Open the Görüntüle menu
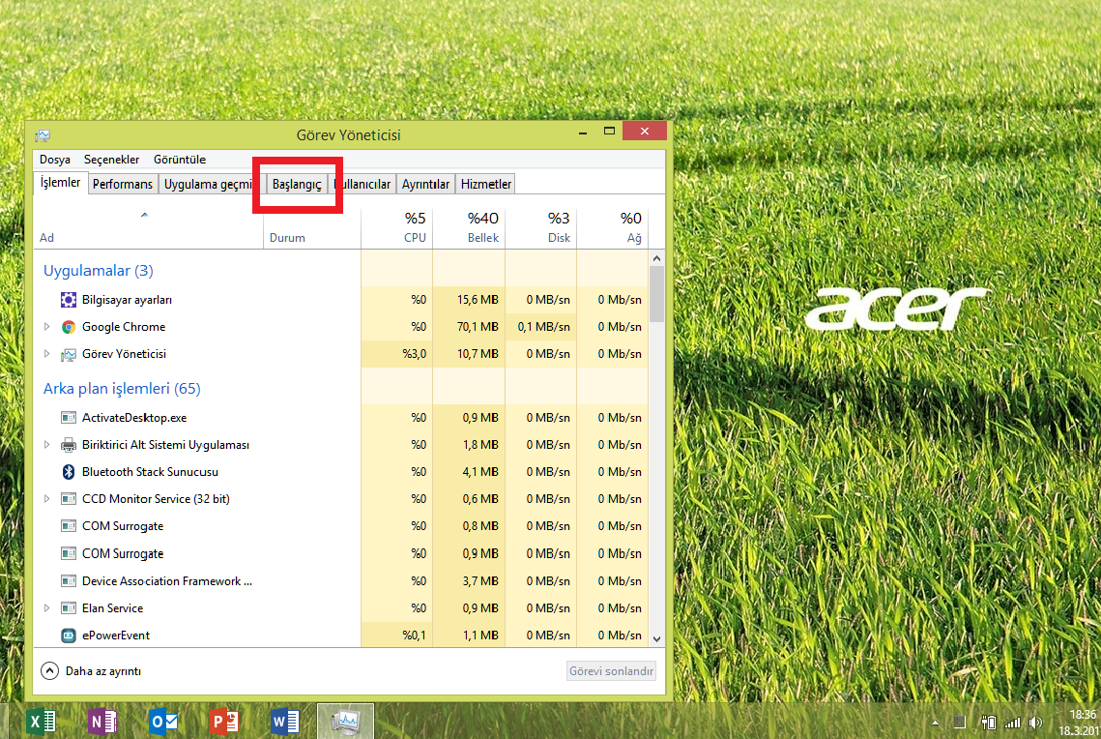1101x739 pixels. (x=180, y=160)
